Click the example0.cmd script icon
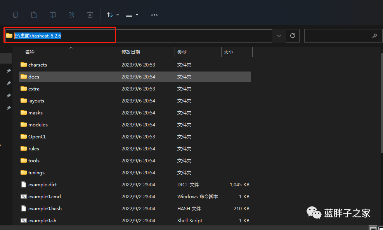This screenshot has height=230, width=383. point(23,196)
